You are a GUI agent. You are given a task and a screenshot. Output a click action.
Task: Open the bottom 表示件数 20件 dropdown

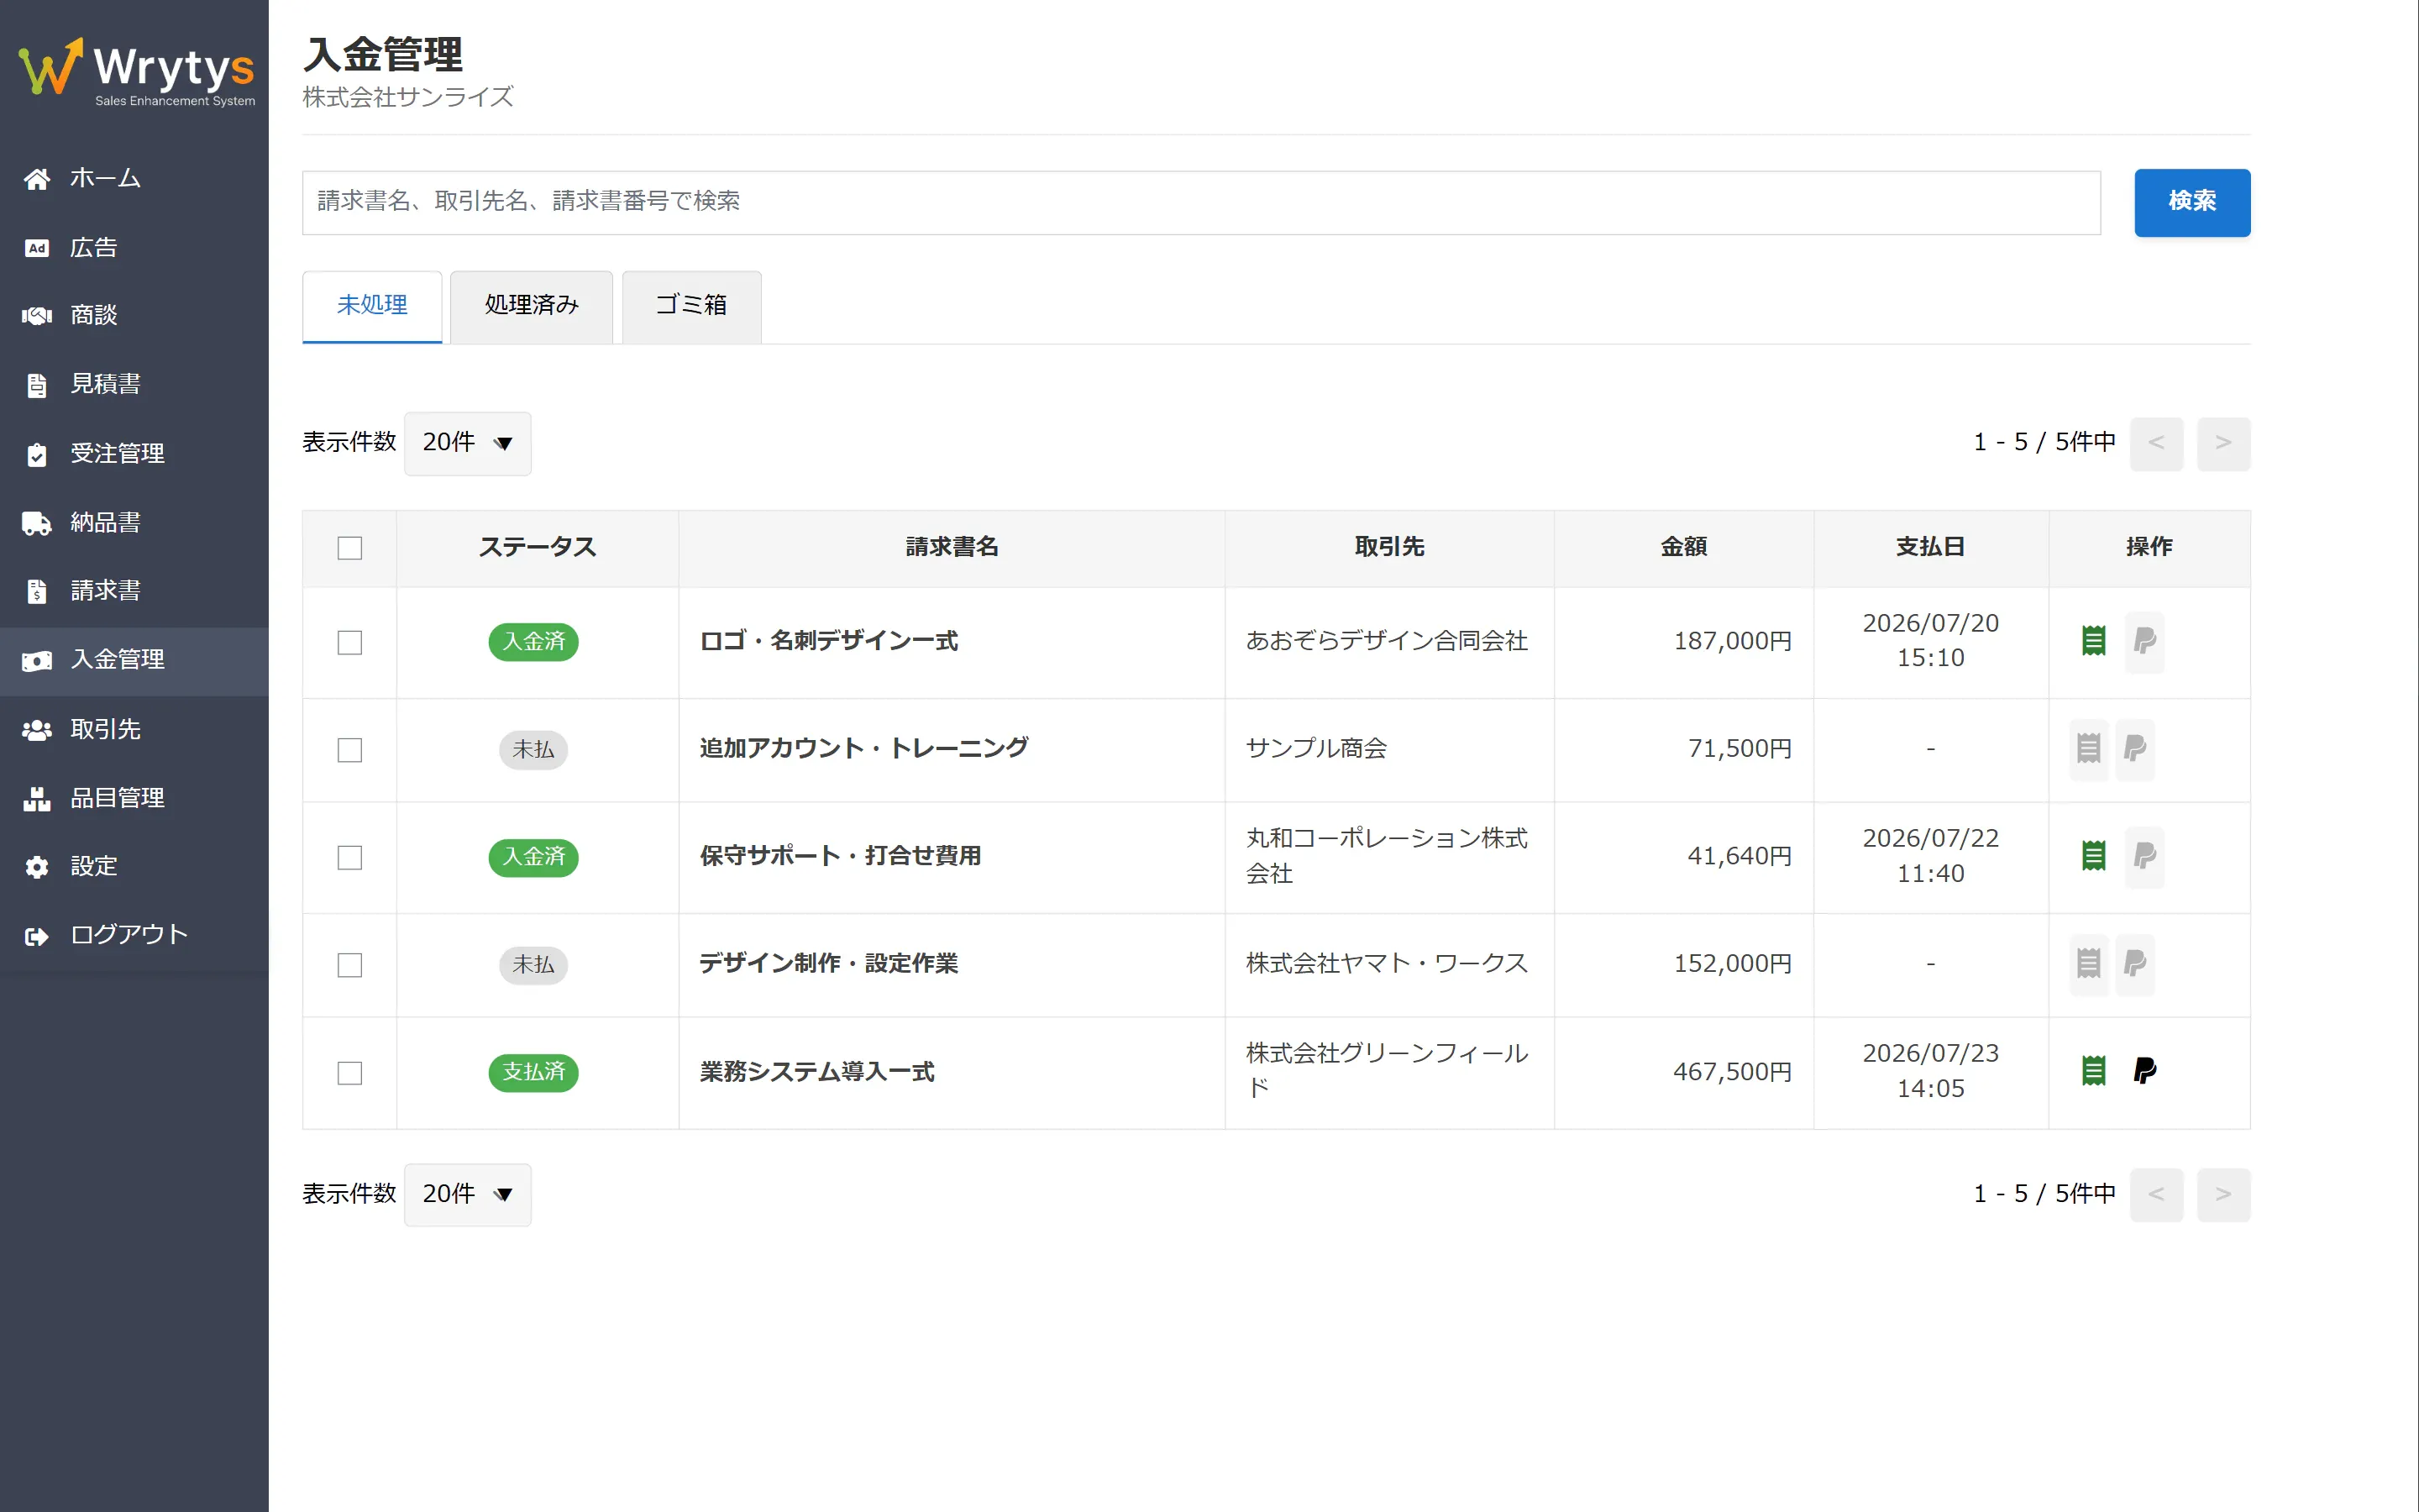[467, 1194]
